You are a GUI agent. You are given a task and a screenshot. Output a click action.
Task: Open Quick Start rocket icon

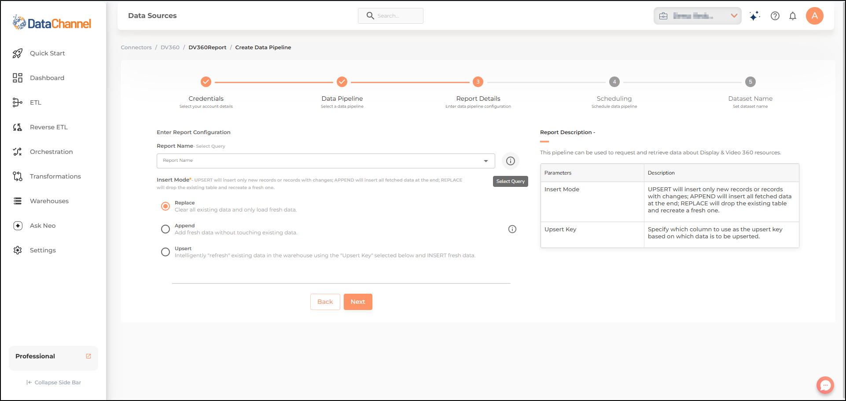[x=18, y=53]
